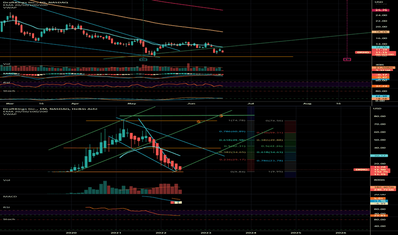This screenshot has width=398, height=235.
Task: Select RSI indicator label on monthly chart
Action: 6,207
